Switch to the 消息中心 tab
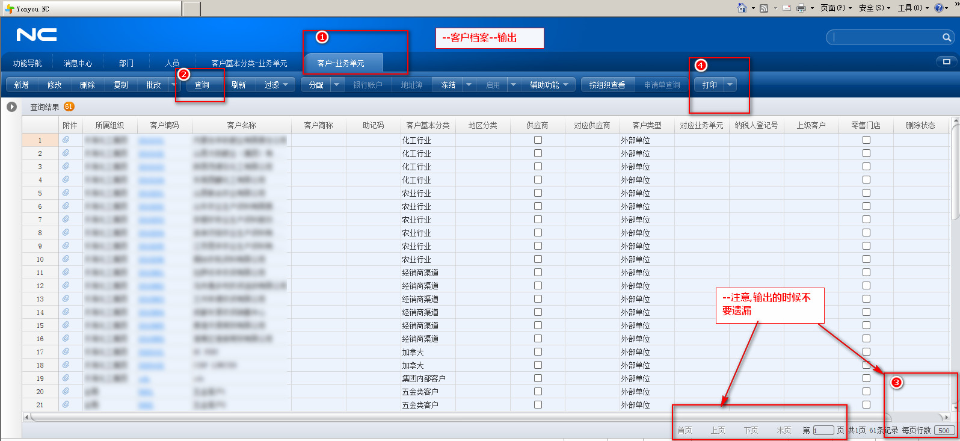This screenshot has height=441, width=960. coord(78,63)
